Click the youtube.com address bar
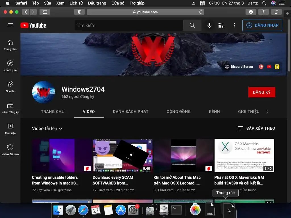Viewport: 291px width, 218px height. pos(145,12)
